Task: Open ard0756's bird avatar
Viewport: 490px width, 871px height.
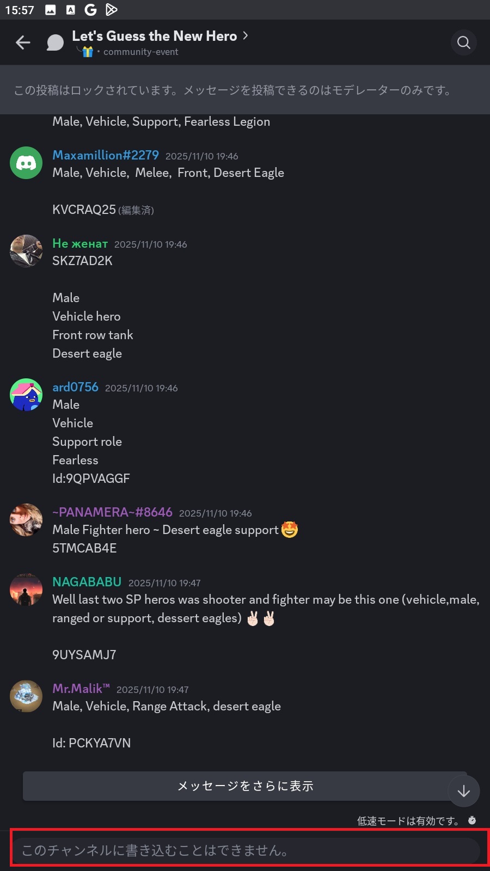Action: click(26, 395)
